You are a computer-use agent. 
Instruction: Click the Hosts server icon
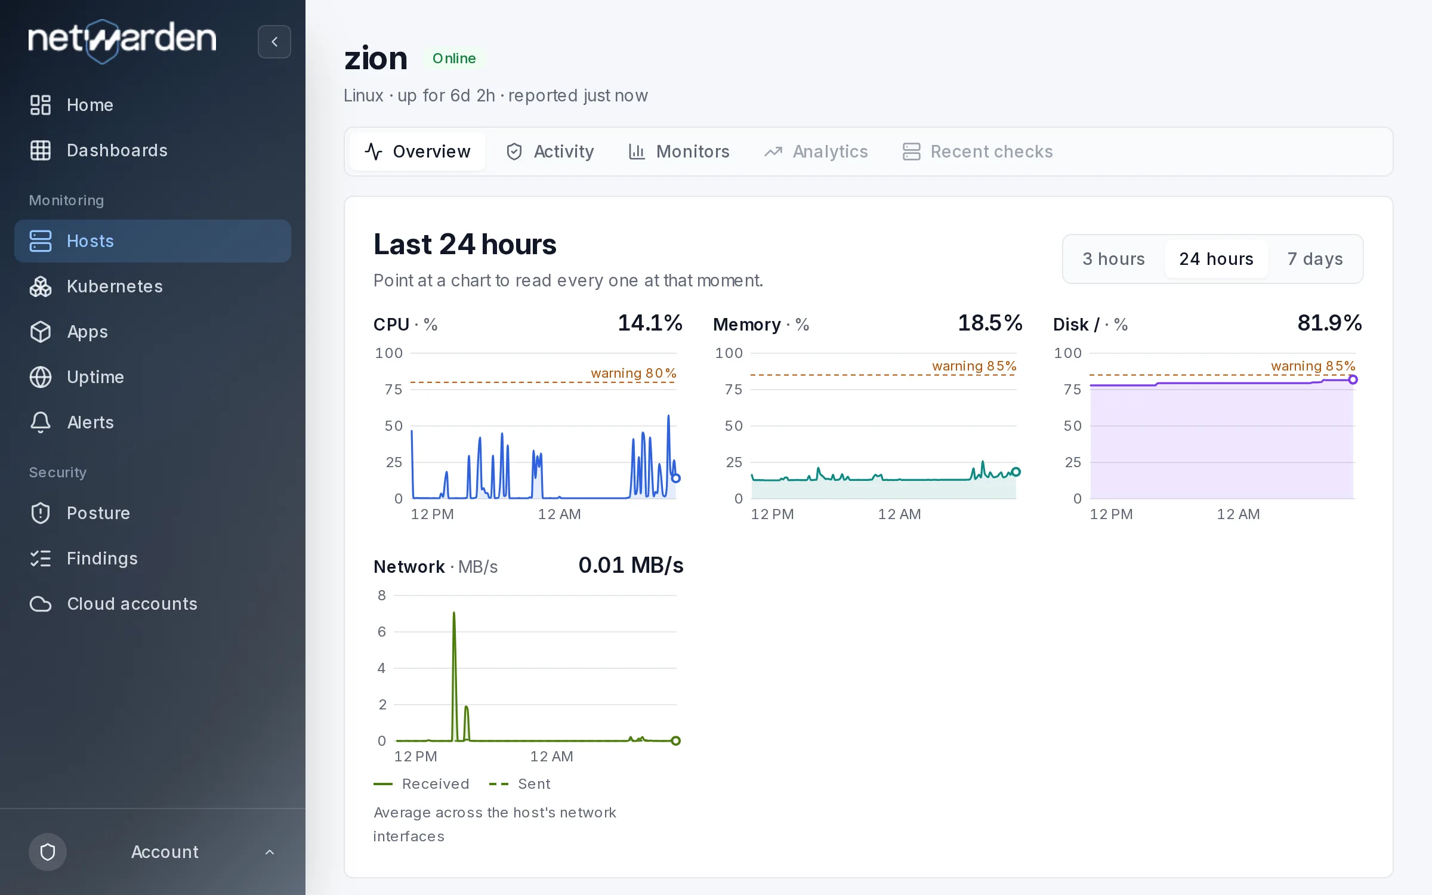click(x=41, y=241)
